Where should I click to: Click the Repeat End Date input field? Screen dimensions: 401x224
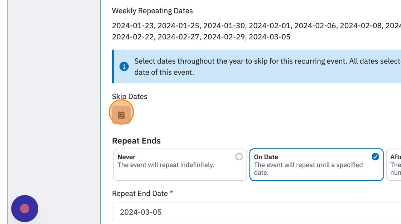(x=256, y=212)
